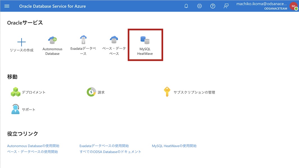The width and height of the screenshot is (299, 168).
Task: Click the headset サポート icon
Action: coord(15,109)
